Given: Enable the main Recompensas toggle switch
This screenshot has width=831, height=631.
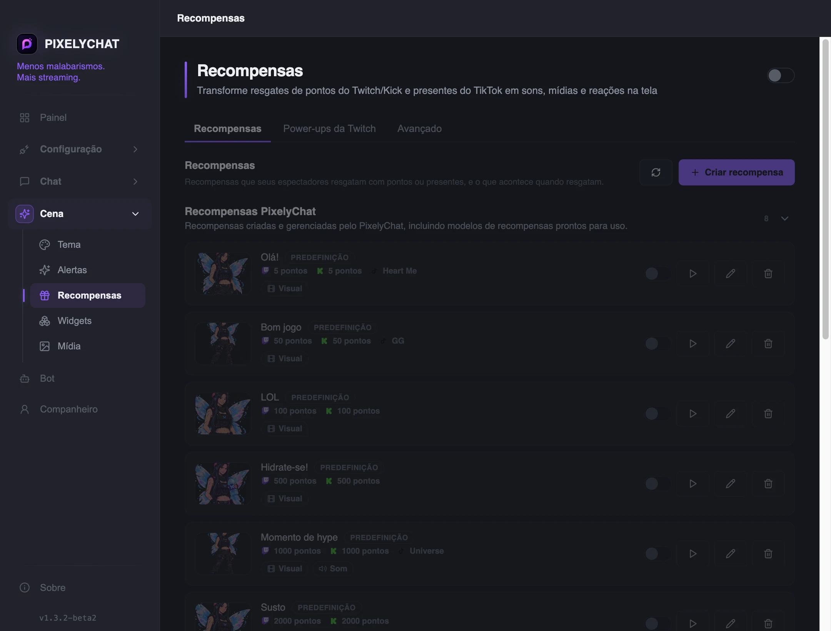Looking at the screenshot, I should (x=781, y=75).
